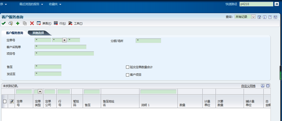The width and height of the screenshot is (282, 121).
Task: Click the go arrow beside 快速路径
Action: click(276, 4)
